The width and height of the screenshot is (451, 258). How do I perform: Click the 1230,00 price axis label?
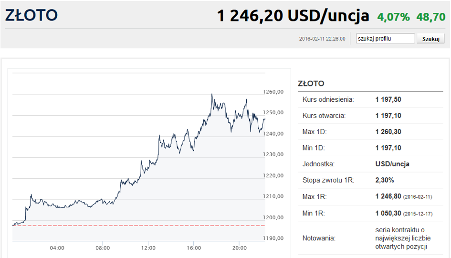(273, 154)
